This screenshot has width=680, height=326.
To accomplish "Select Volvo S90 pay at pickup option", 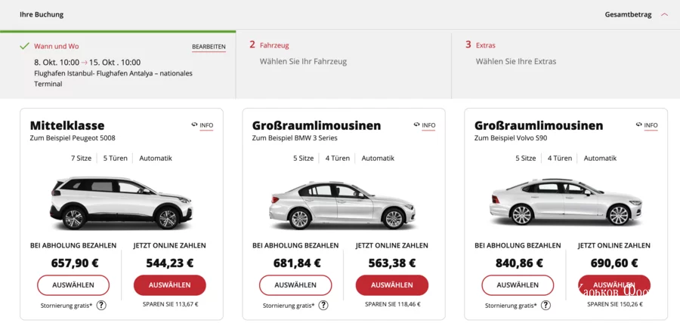I will click(x=518, y=285).
